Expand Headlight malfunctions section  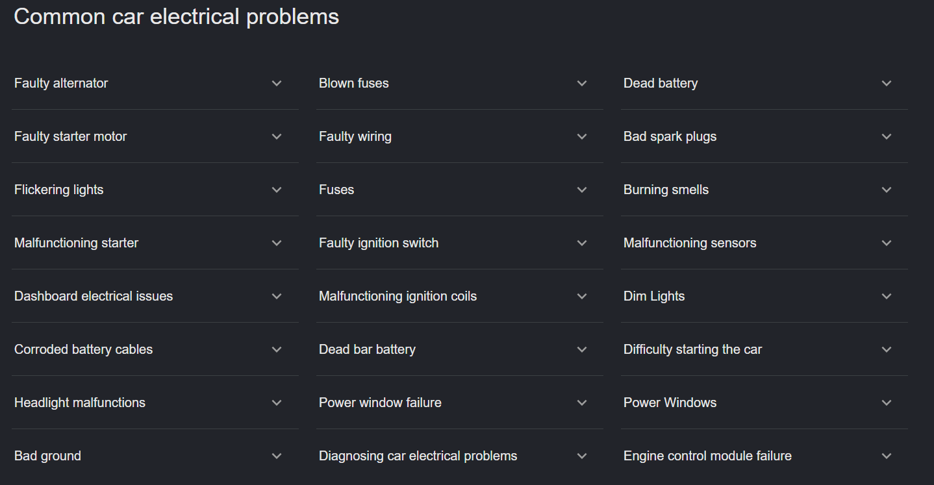(x=277, y=403)
